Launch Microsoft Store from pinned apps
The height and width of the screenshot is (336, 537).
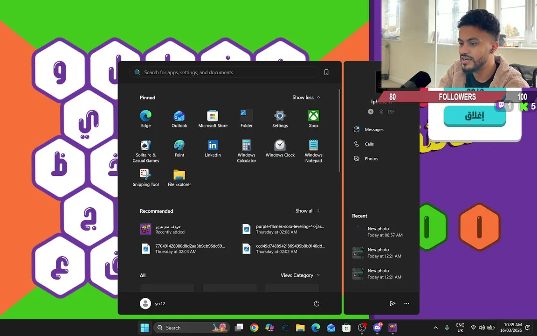[x=213, y=119]
